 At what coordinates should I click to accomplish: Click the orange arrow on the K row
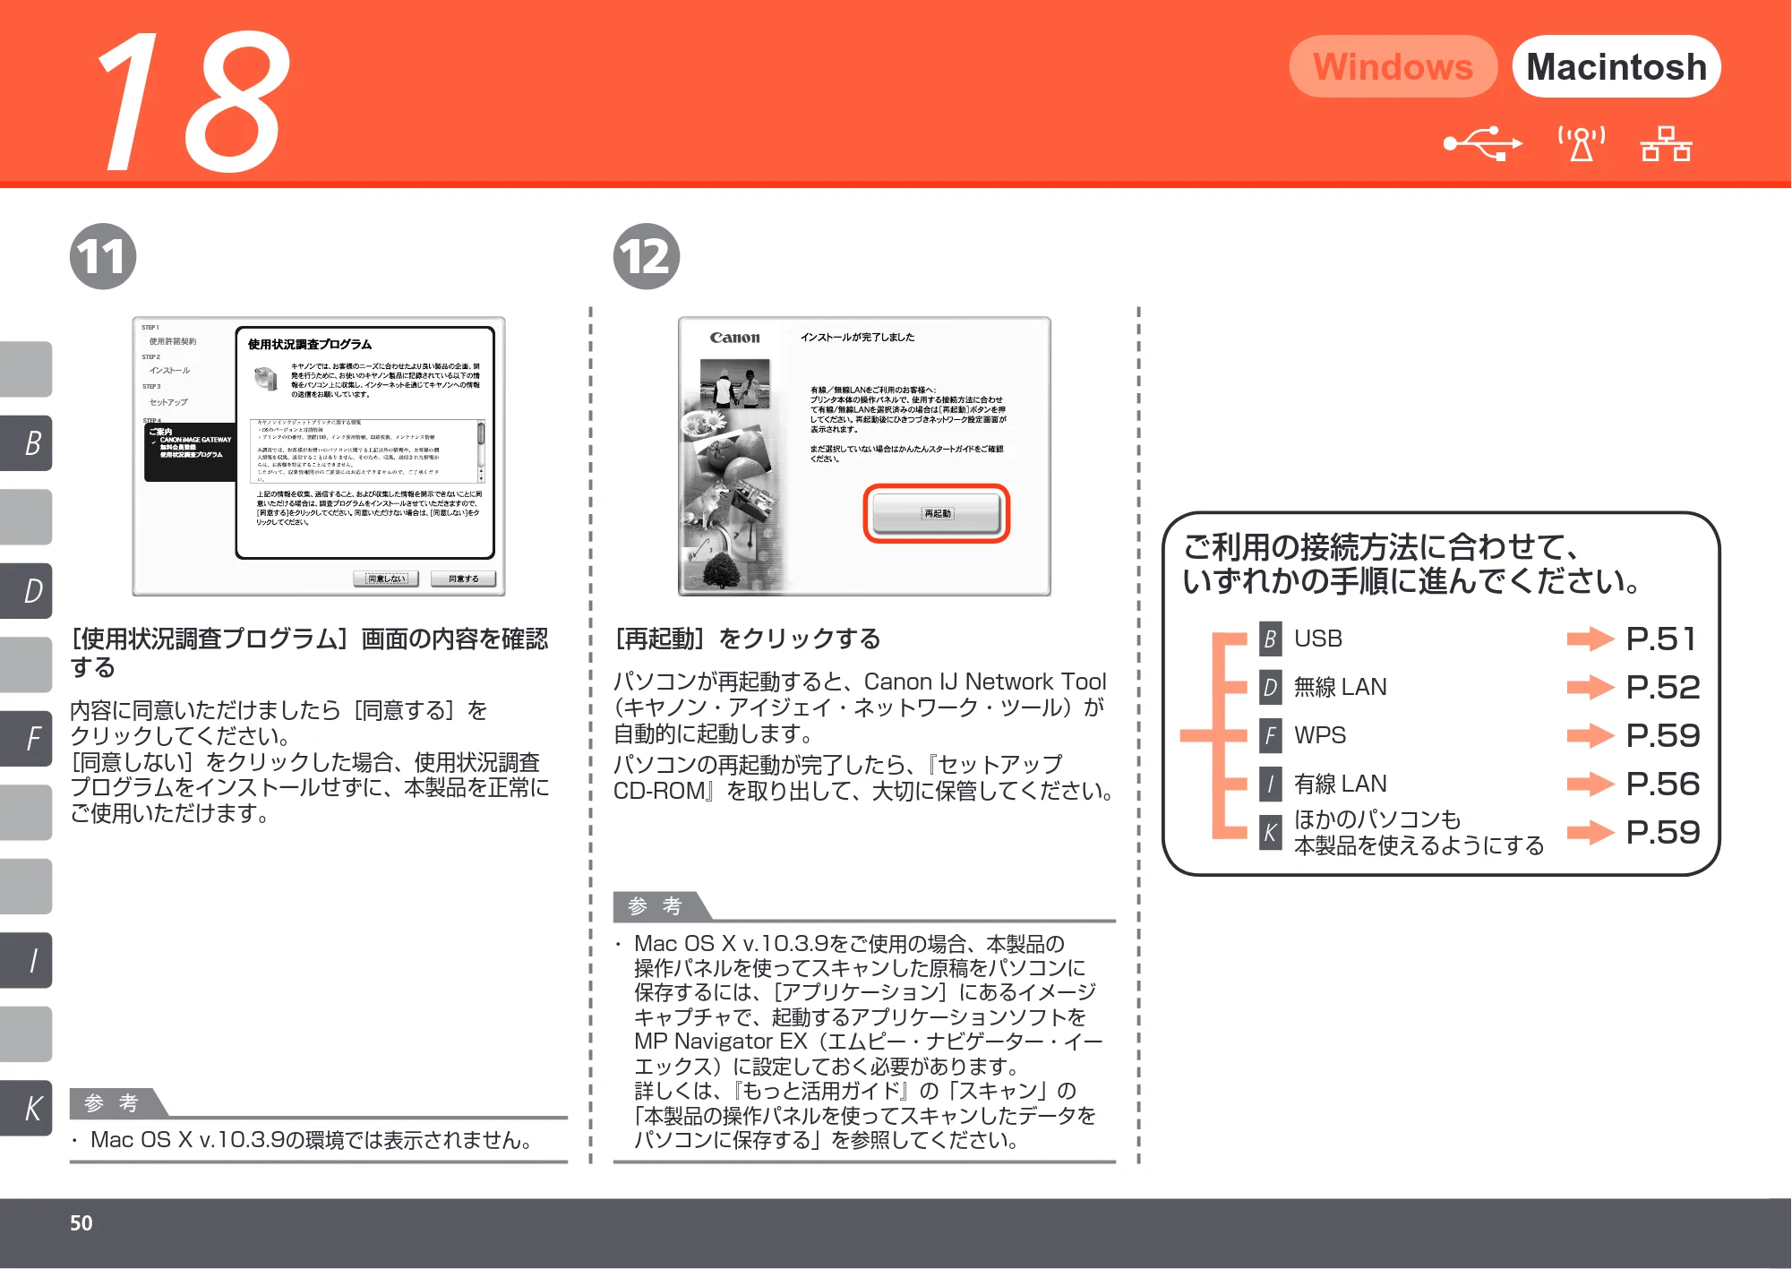pos(1591,833)
